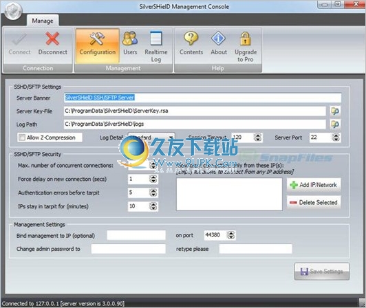The image size is (366, 308).
Task: Click the Disconnect red X icon
Action: click(52, 38)
